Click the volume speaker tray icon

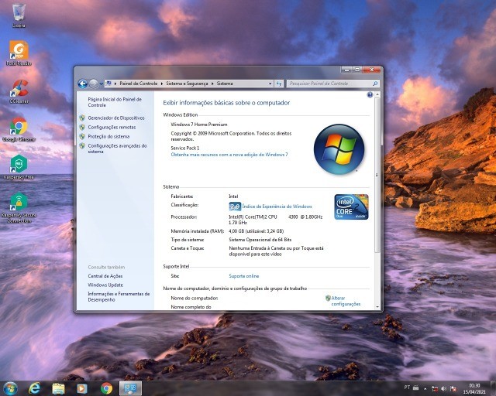click(x=444, y=389)
